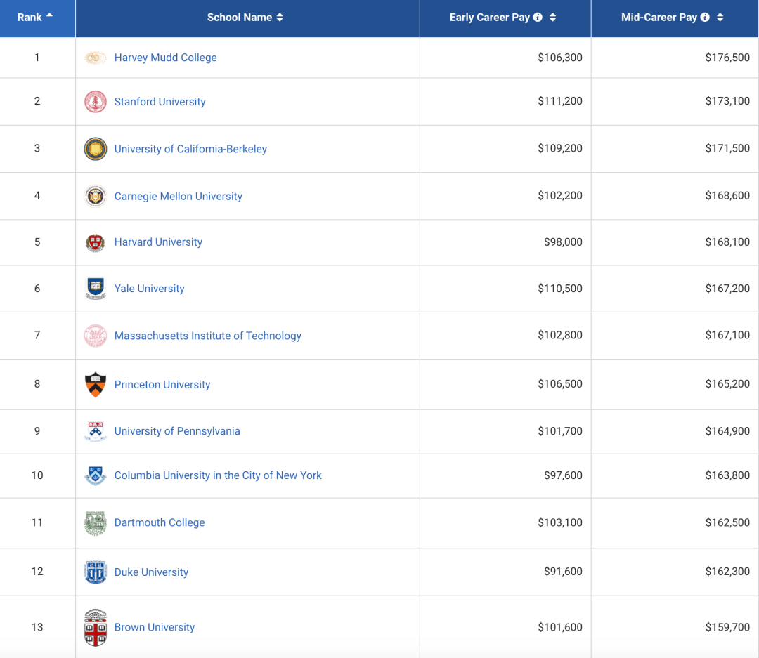This screenshot has width=759, height=658.
Task: Visit University of California-Berkeley page
Action: 190,149
